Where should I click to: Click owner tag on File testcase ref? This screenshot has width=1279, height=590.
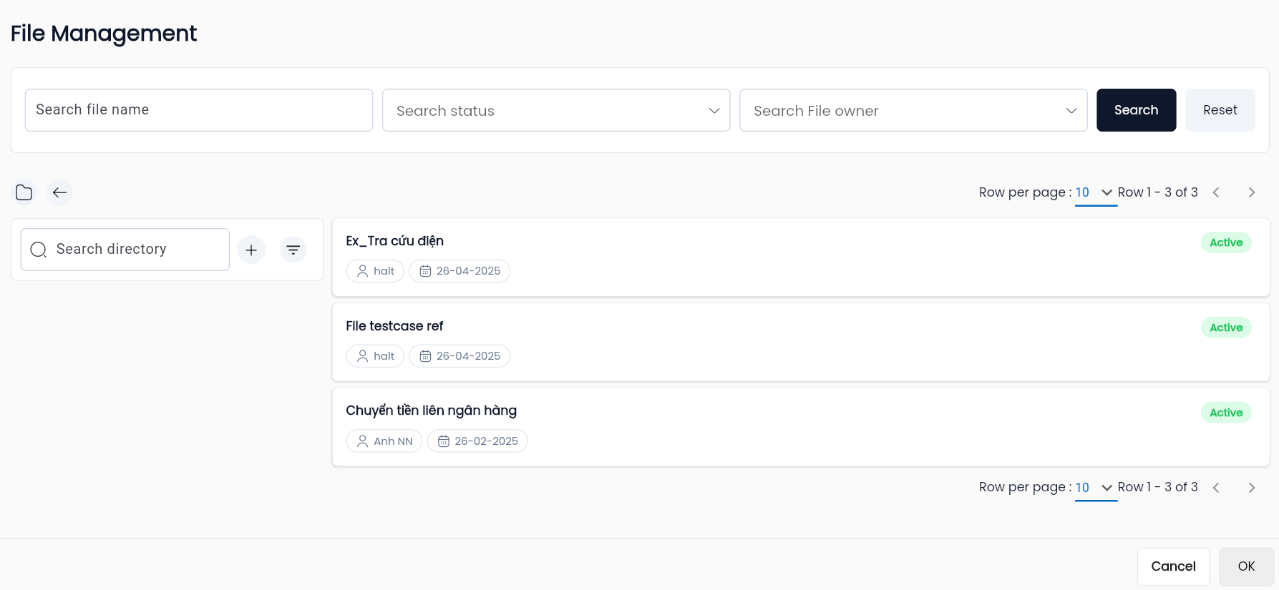tap(375, 356)
